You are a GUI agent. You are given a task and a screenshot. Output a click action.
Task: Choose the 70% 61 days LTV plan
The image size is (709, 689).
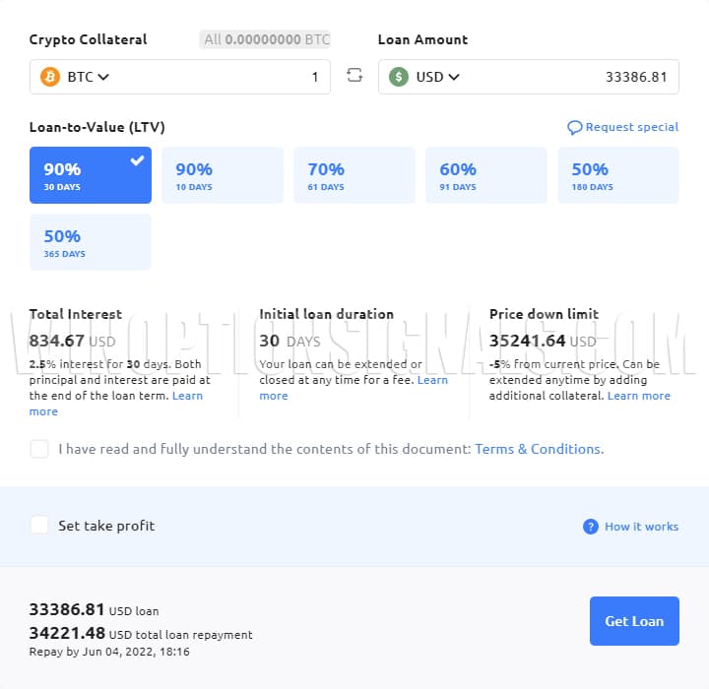click(x=354, y=175)
